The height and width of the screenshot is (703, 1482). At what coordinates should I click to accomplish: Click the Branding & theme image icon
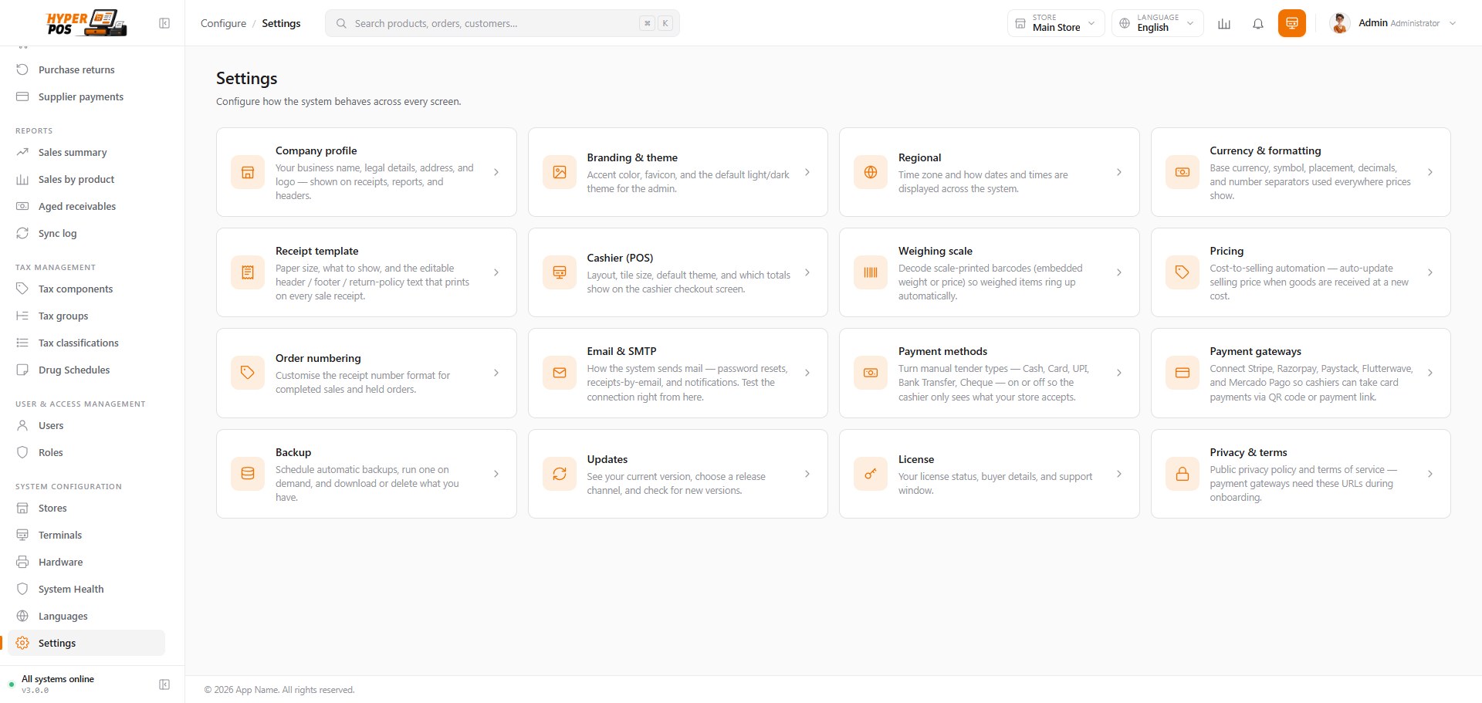point(560,172)
